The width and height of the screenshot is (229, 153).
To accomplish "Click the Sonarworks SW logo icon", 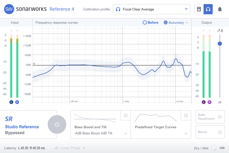I will pyautogui.click(x=9, y=9).
